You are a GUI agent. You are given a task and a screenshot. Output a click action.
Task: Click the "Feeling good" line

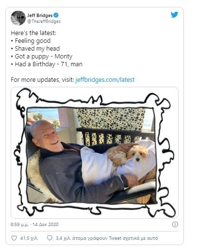click(x=33, y=41)
